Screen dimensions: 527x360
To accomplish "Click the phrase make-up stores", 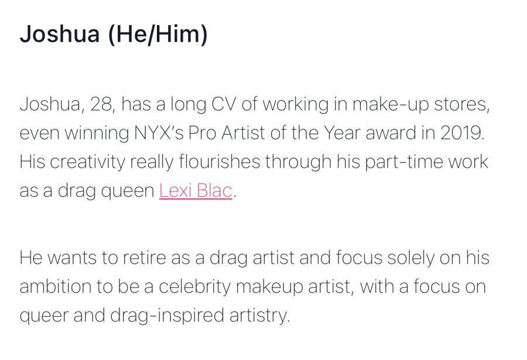I will (x=421, y=104).
